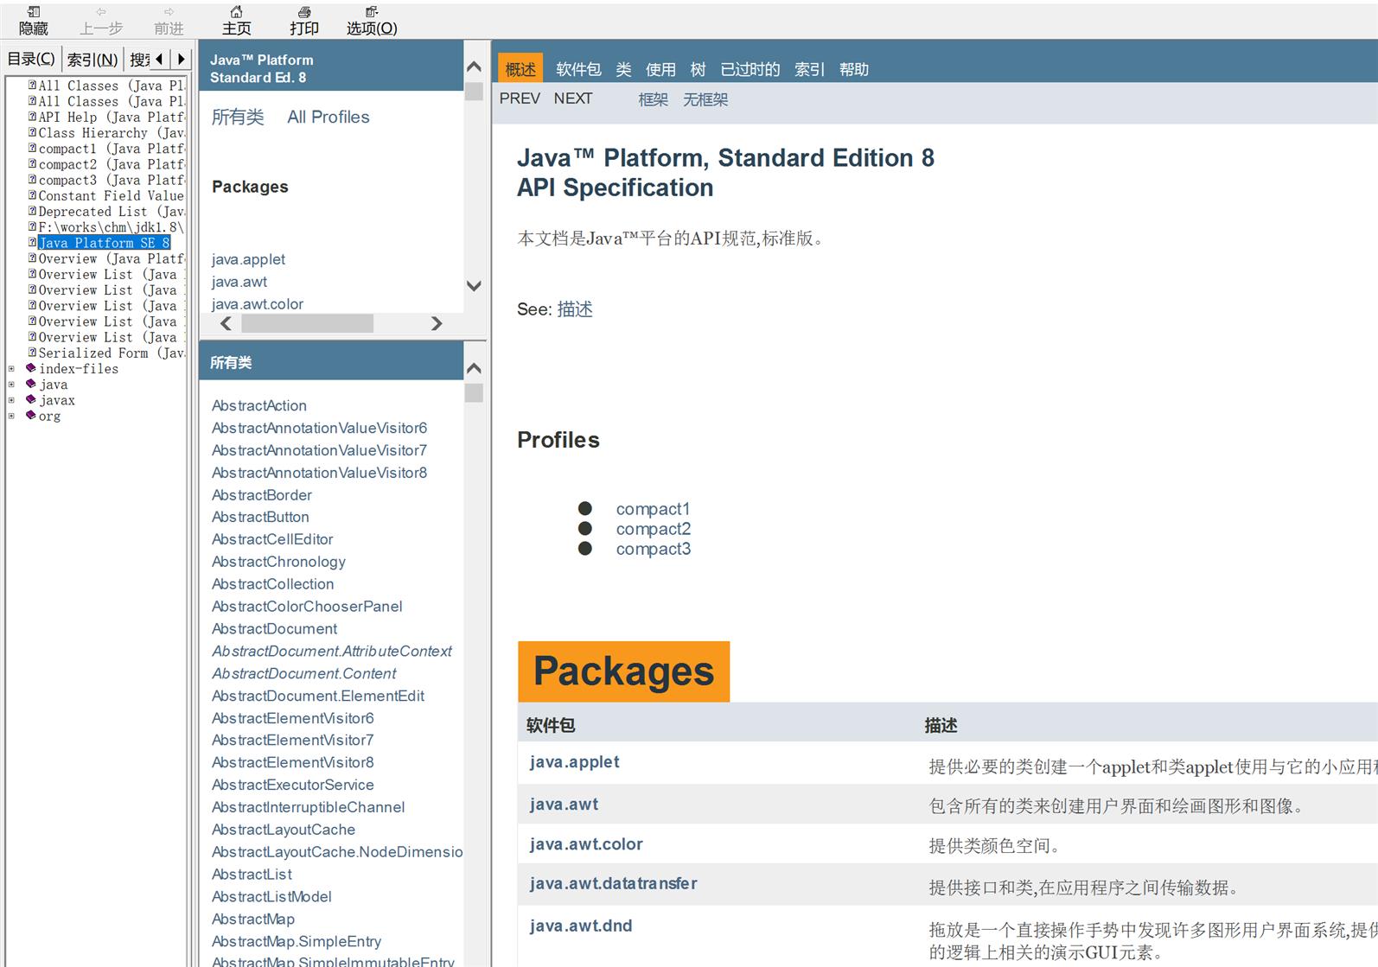Click the org book icon
The height and width of the screenshot is (967, 1378).
coord(30,415)
